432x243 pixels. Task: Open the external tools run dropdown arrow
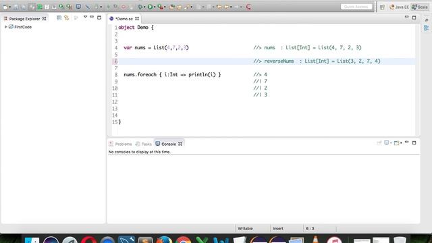point(165,7)
